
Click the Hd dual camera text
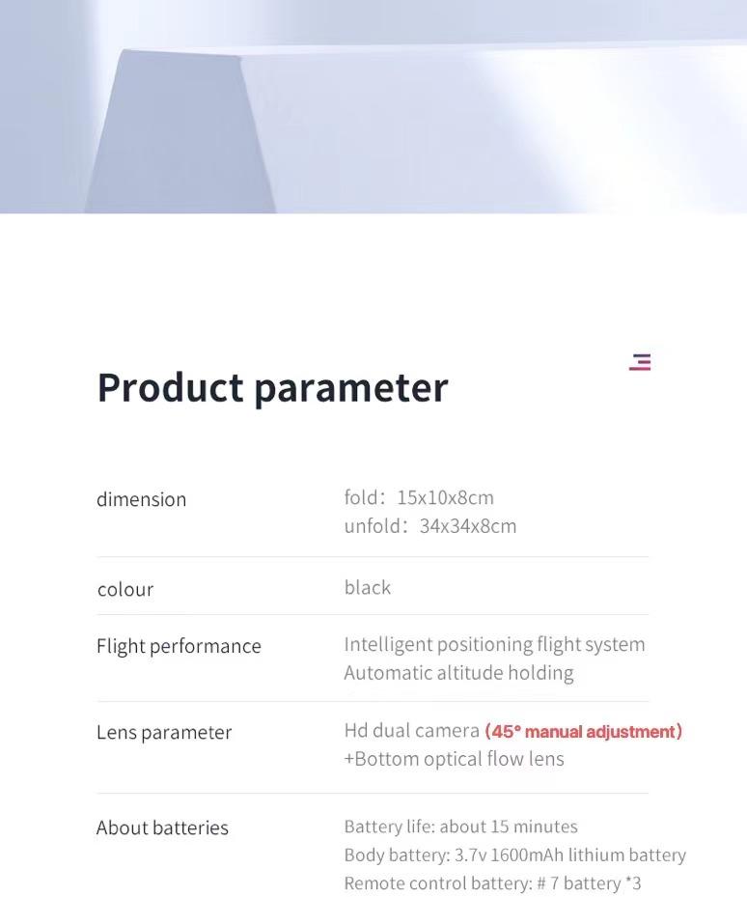pos(412,731)
